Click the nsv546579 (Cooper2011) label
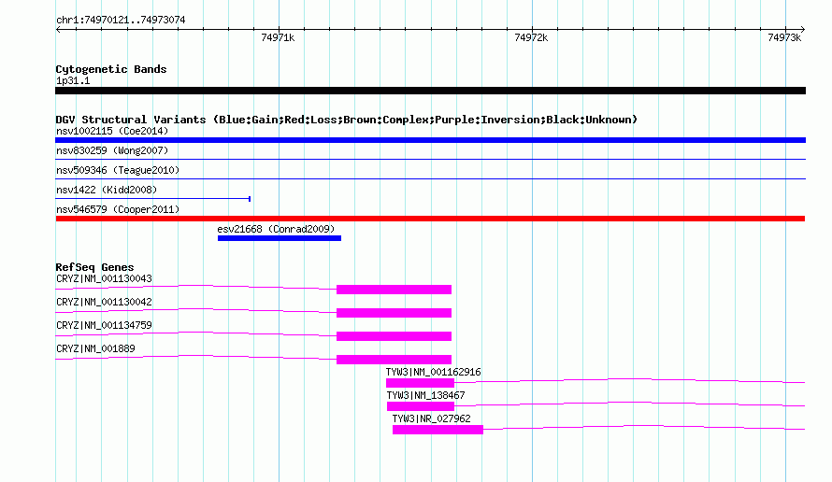 click(118, 209)
